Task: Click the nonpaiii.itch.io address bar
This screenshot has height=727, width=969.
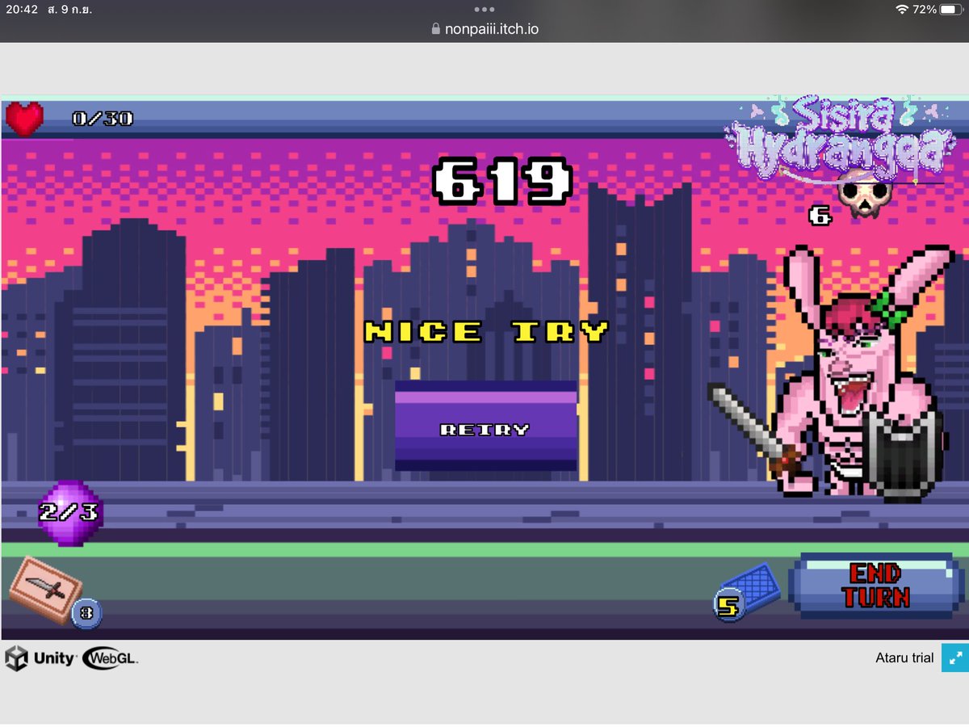Action: pyautogui.click(x=484, y=29)
